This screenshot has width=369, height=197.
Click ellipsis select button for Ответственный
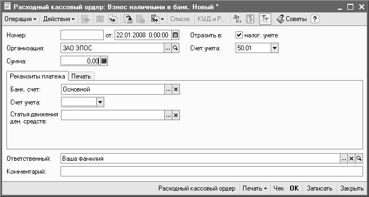tap(344, 159)
